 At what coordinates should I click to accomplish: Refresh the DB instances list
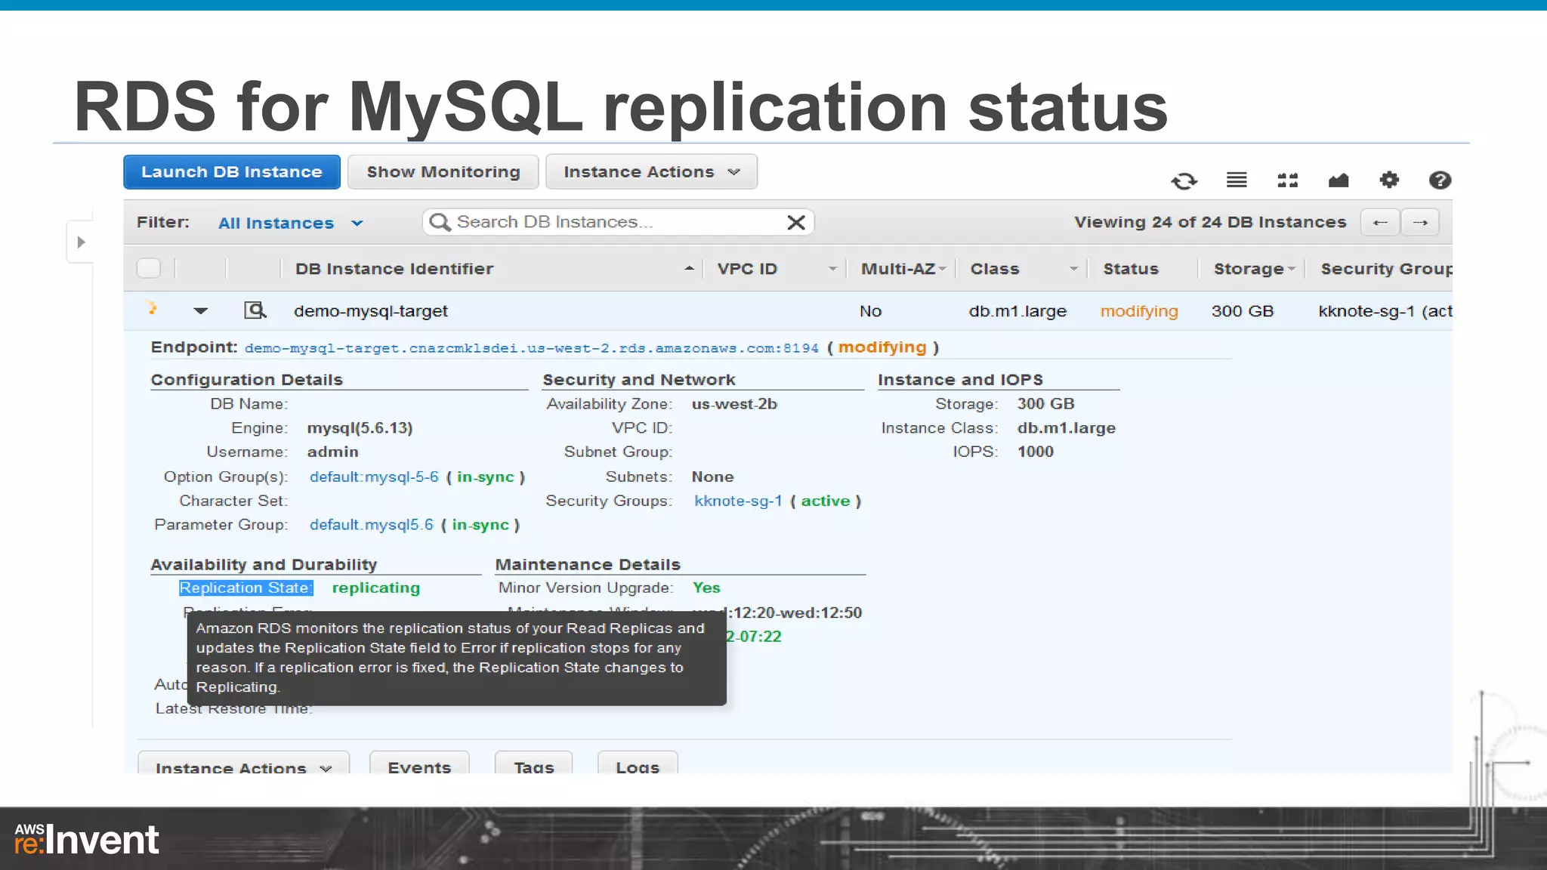(1184, 180)
